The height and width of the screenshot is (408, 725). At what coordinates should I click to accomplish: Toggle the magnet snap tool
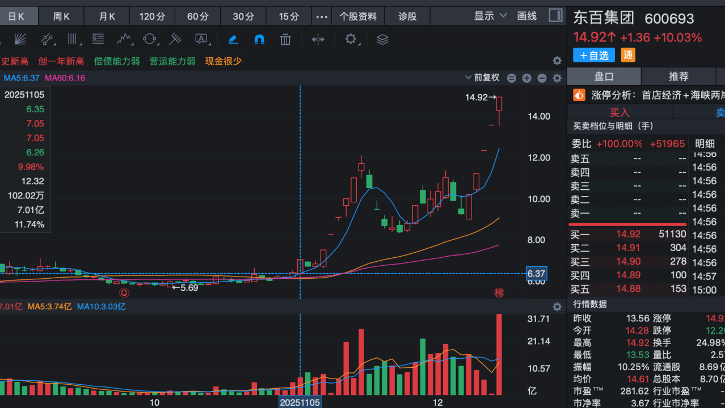coord(259,39)
